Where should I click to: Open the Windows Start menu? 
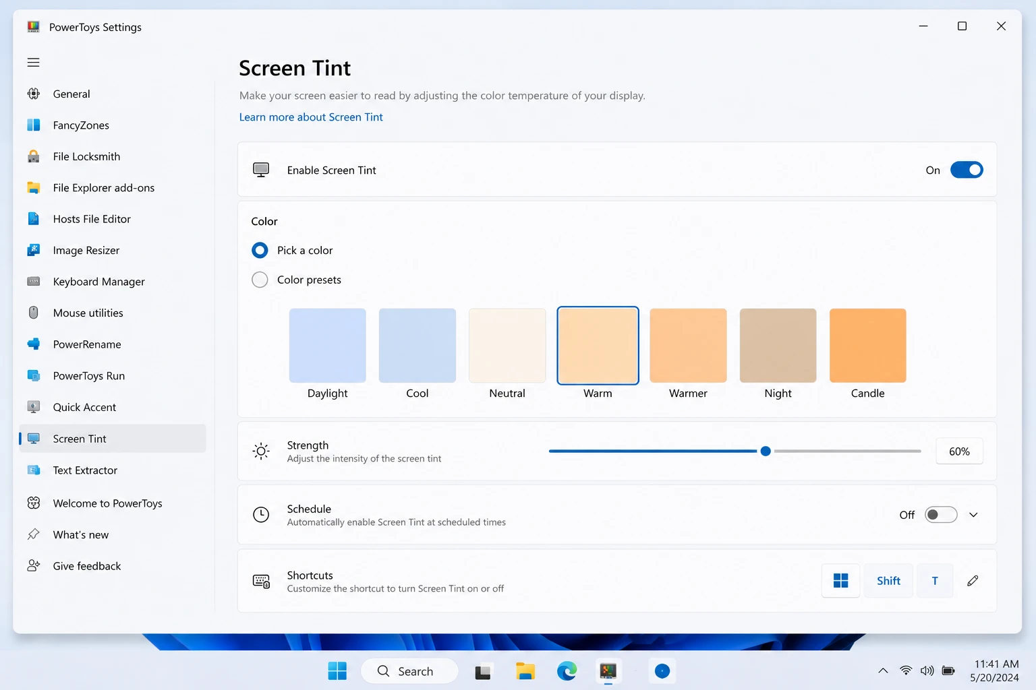click(x=337, y=671)
